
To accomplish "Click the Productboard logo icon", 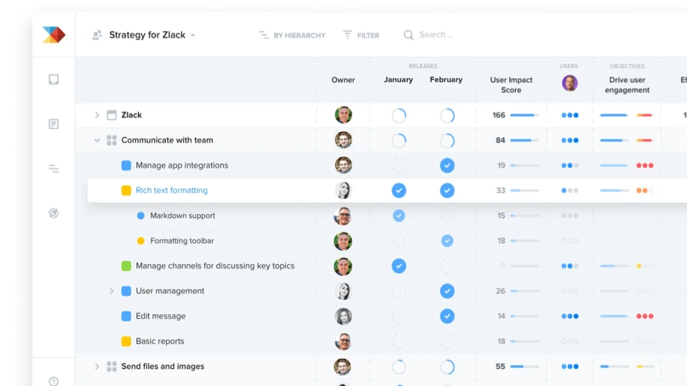I will coord(54,35).
